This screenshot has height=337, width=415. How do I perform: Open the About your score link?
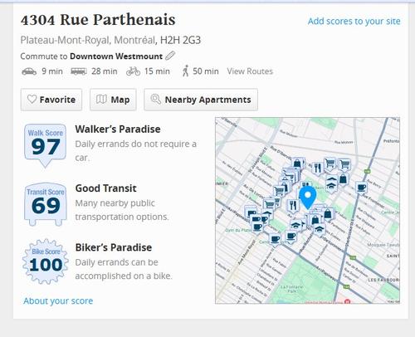(x=58, y=300)
